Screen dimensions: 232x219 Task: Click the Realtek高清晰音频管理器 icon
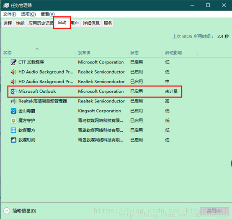pos(13,101)
